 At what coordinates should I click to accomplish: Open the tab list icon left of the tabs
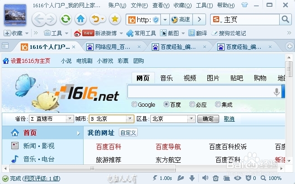(5, 46)
